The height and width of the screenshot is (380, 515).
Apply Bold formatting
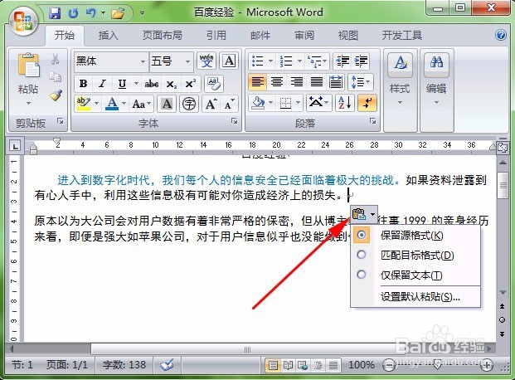[84, 84]
